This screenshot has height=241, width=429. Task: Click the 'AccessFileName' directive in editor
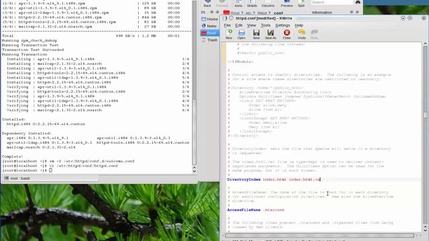coord(244,210)
